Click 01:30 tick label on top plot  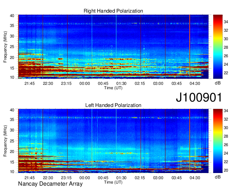point(121,83)
